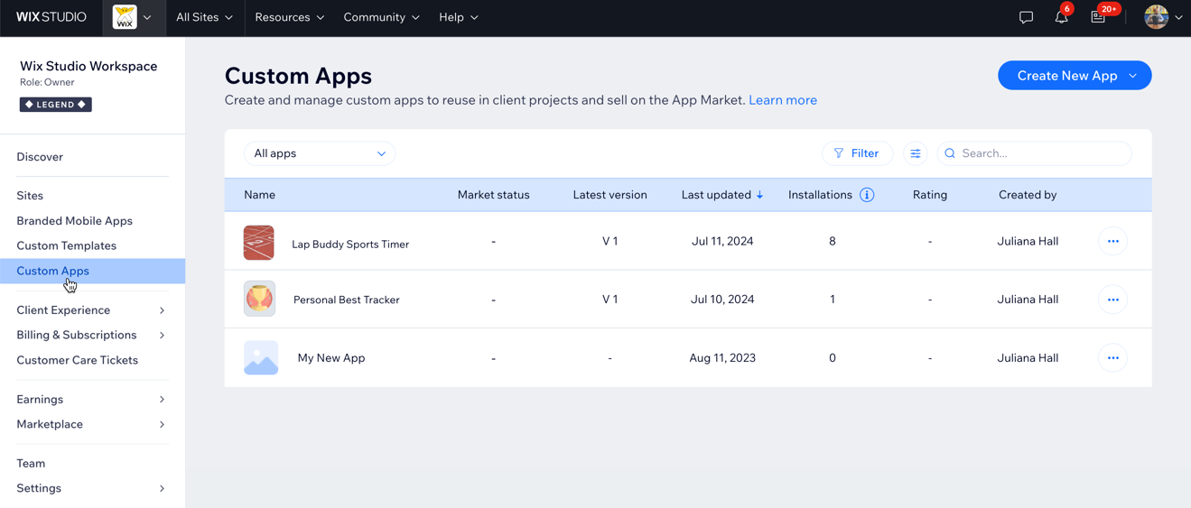
Task: Open the All apps filter dropdown
Action: pos(320,153)
